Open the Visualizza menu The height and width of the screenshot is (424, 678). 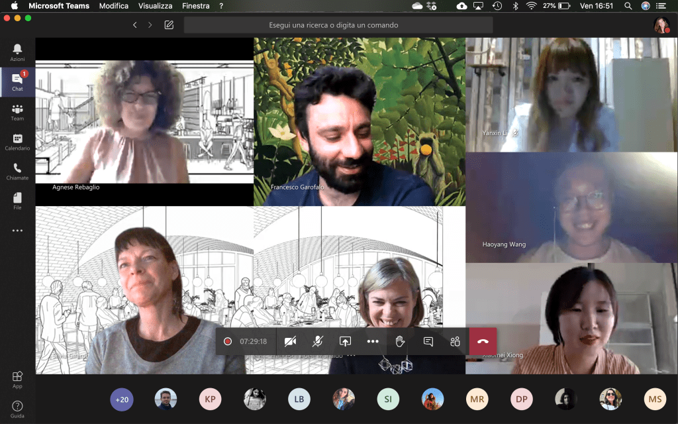pos(155,6)
